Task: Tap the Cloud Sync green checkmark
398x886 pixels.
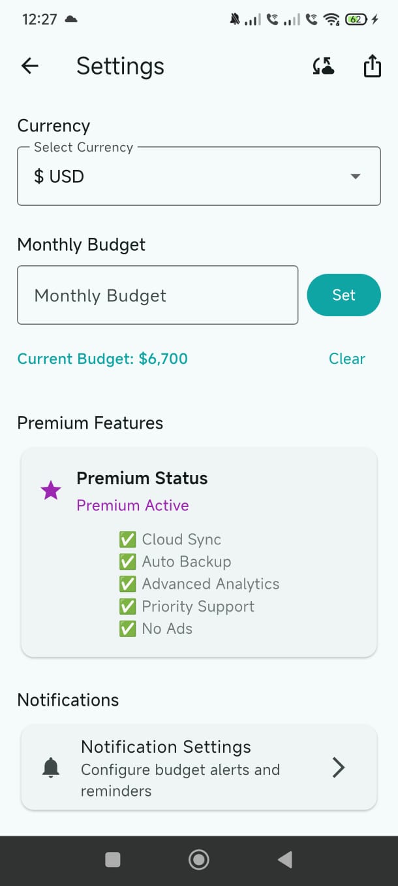Action: click(127, 540)
